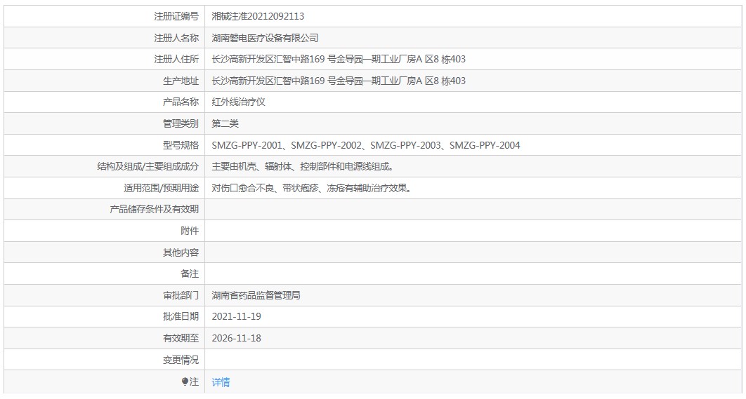Click the 有效期至 label
This screenshot has height=399, width=746.
181,338
